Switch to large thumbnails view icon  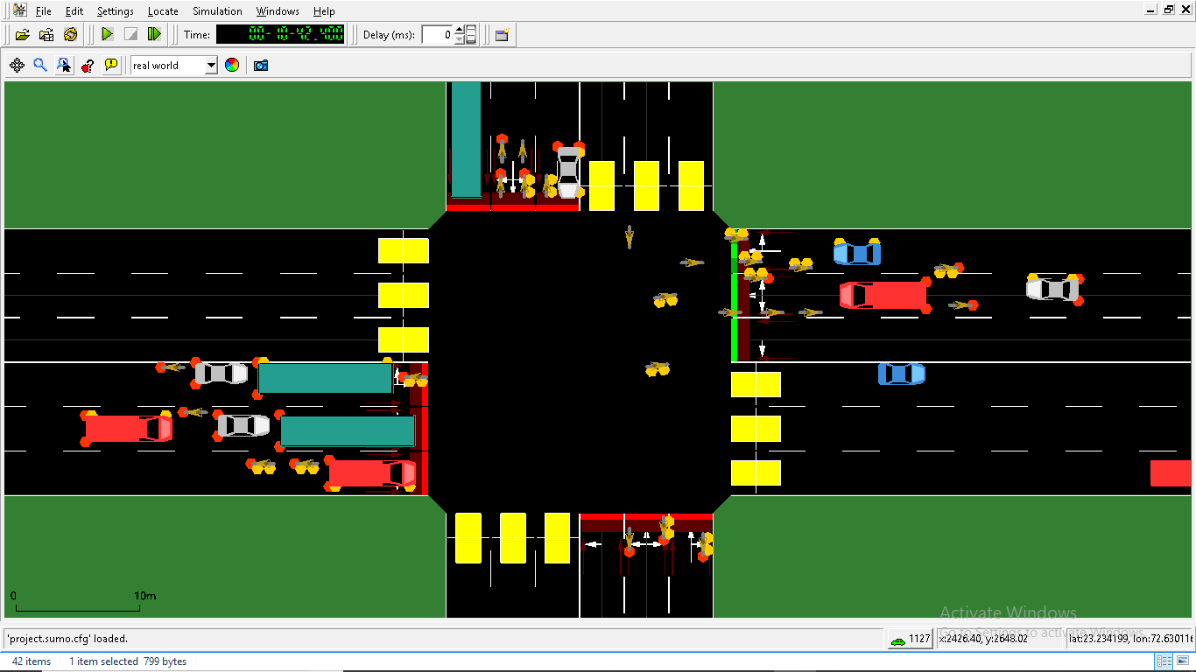click(1183, 661)
